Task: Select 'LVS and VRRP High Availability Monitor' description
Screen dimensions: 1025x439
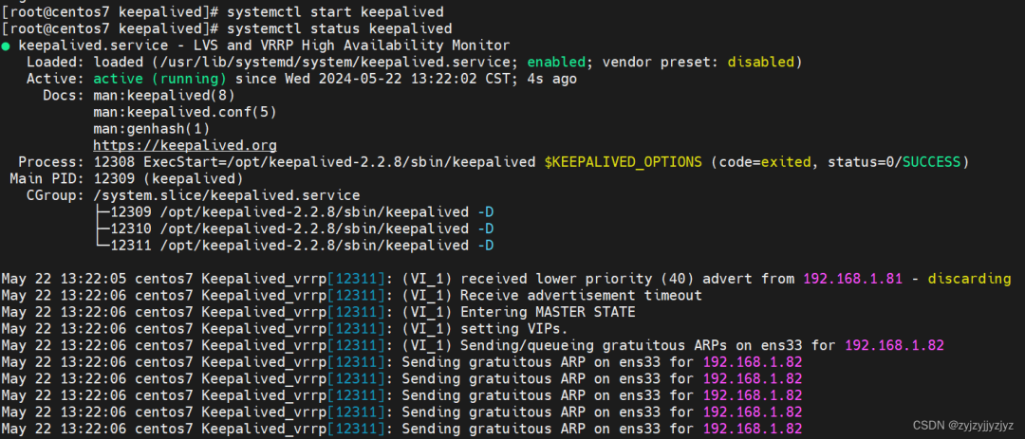Action: coord(354,46)
